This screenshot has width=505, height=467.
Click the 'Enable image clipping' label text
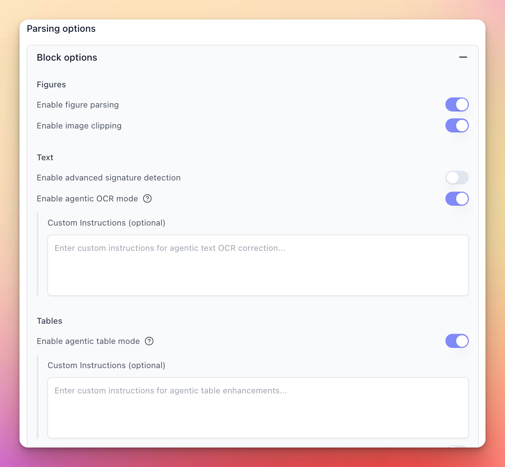[79, 126]
